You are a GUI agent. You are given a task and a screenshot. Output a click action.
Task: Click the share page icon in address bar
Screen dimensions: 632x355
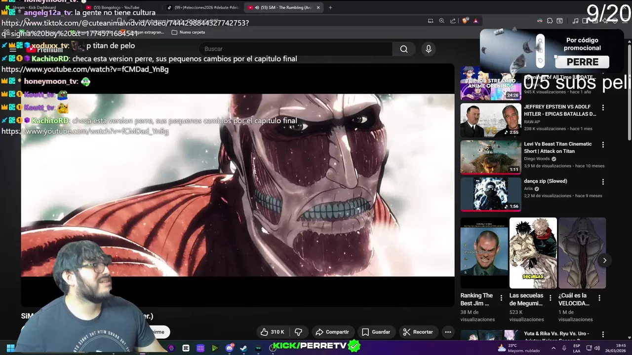coord(453,21)
